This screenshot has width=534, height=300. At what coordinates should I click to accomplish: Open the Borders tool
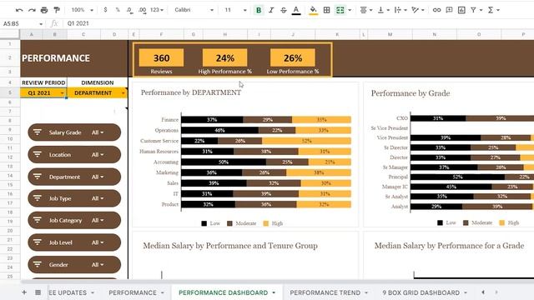[326, 10]
